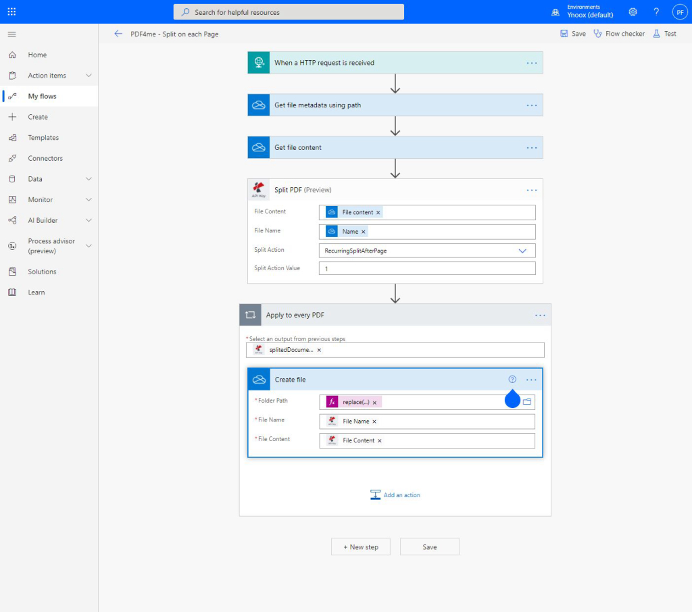Click the back arrow beside flow title
The width and height of the screenshot is (692, 612).
118,34
